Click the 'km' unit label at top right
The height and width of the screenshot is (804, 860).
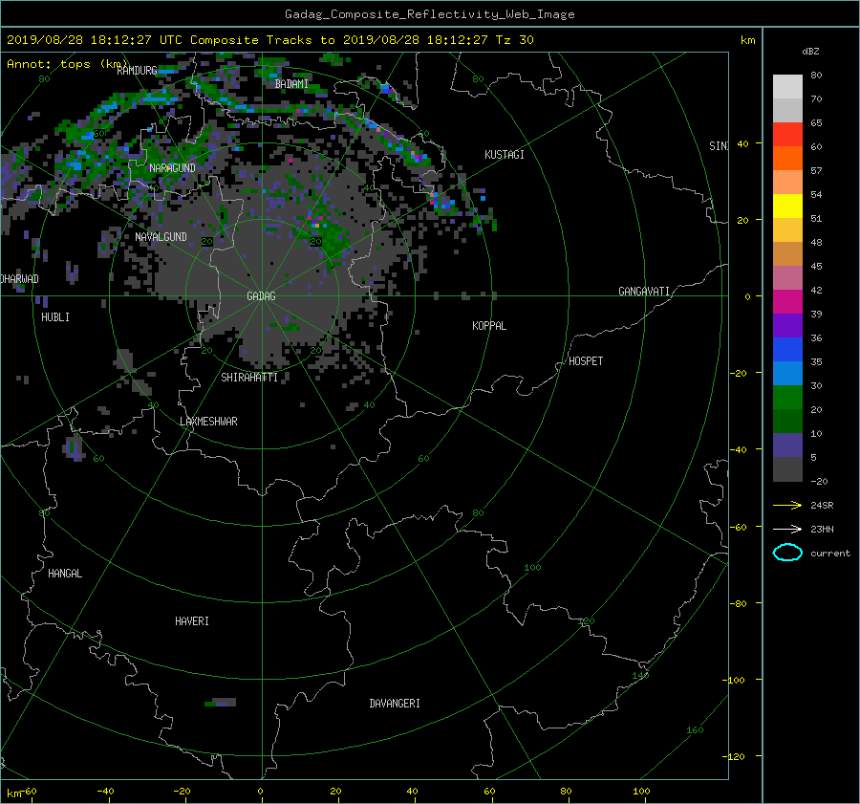tap(747, 40)
